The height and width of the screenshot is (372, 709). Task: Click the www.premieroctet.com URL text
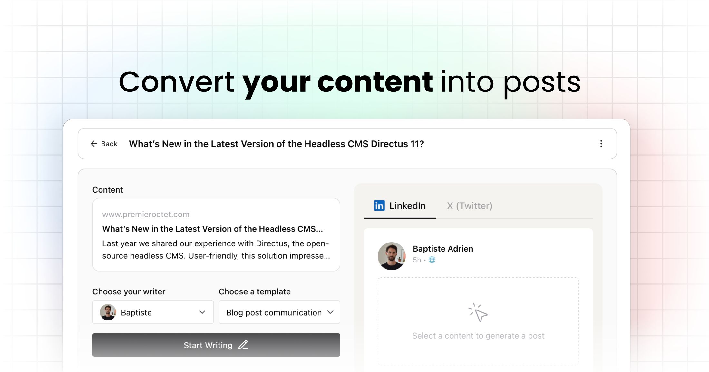point(146,215)
